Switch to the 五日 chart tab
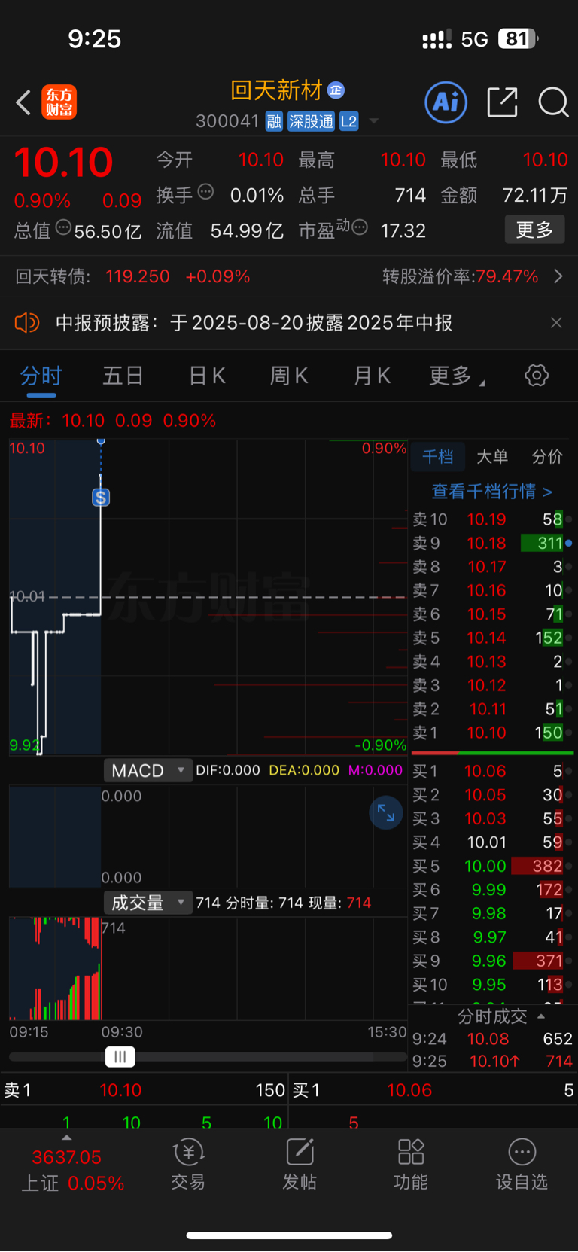 (x=123, y=376)
